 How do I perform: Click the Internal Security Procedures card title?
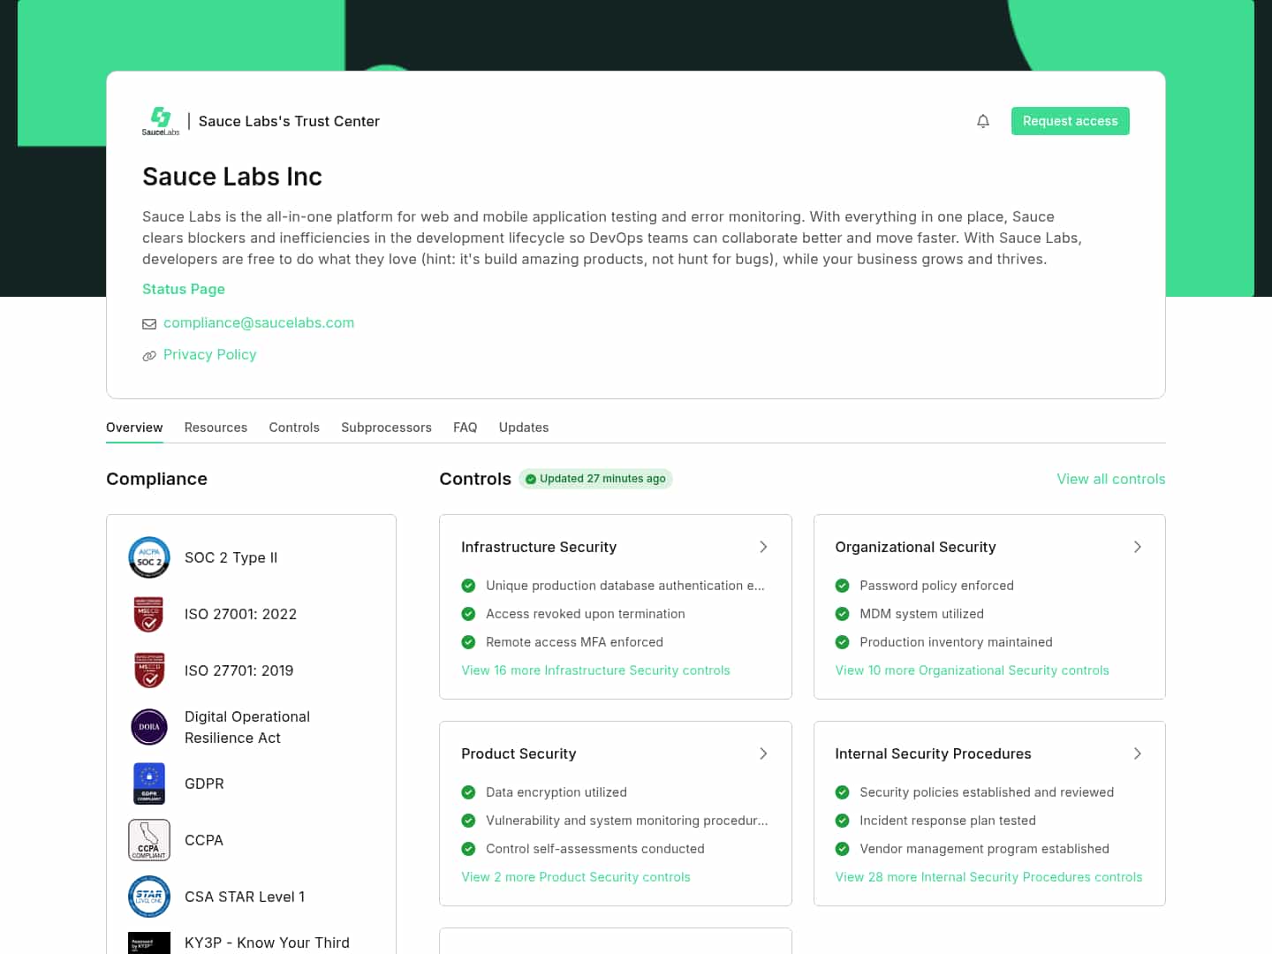click(x=933, y=753)
